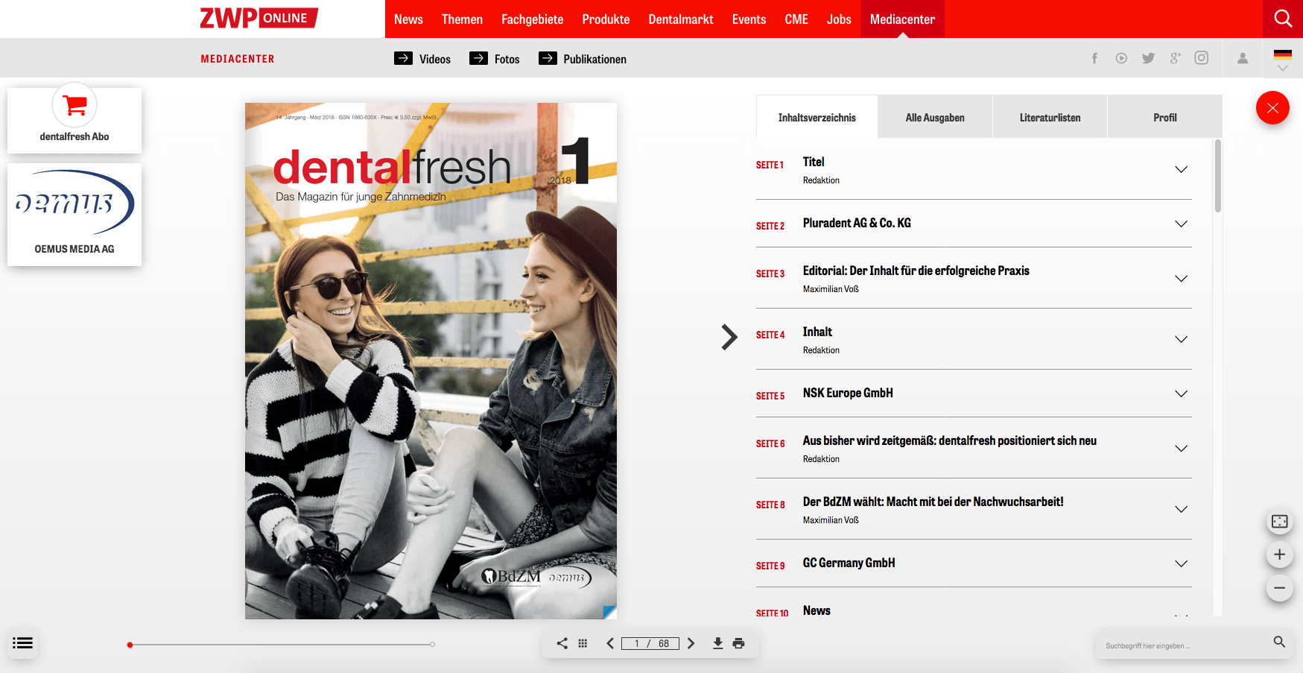Image resolution: width=1303 pixels, height=673 pixels.
Task: Select the Profil tab
Action: 1165,117
